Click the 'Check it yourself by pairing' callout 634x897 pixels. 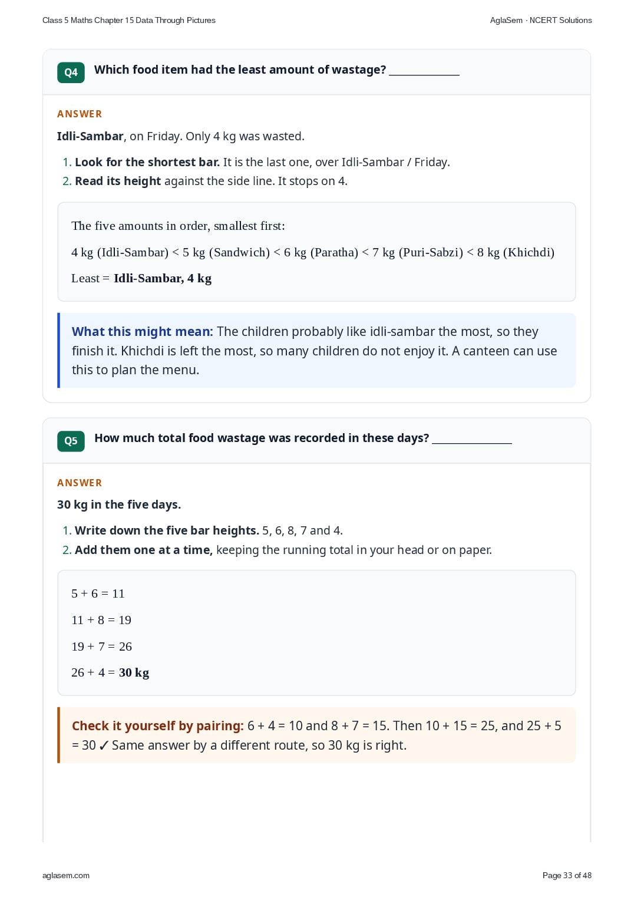[x=316, y=736]
